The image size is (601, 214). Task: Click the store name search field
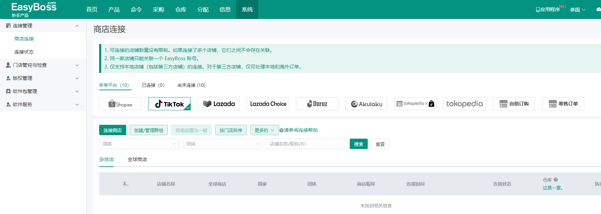pos(306,144)
